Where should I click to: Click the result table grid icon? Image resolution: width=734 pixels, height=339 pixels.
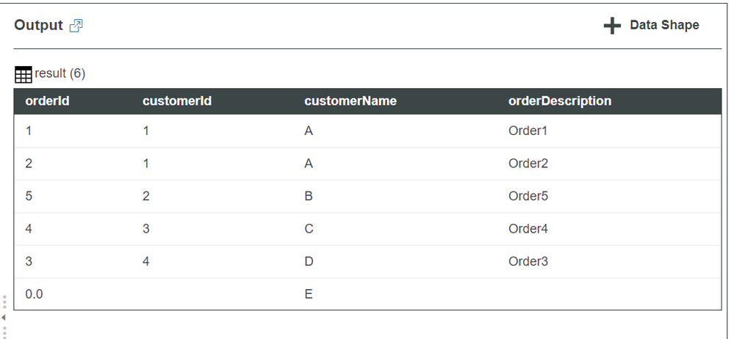[23, 74]
